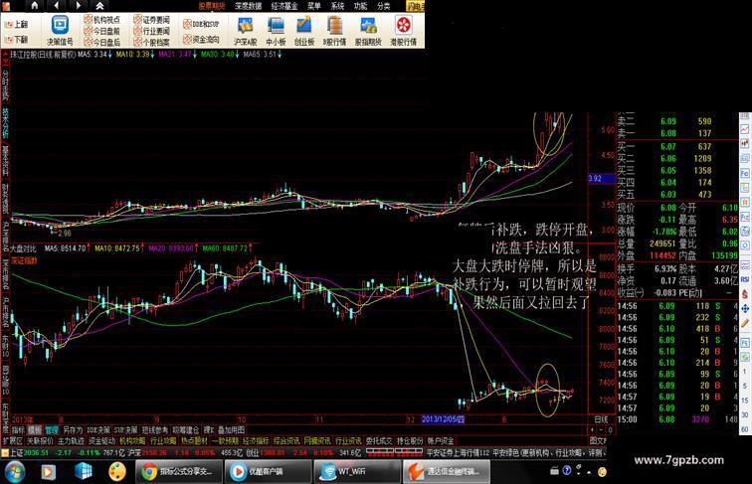Image resolution: width=752 pixels, height=484 pixels.
Task: Click the RSI icon in right sidebar
Action: tap(745, 279)
